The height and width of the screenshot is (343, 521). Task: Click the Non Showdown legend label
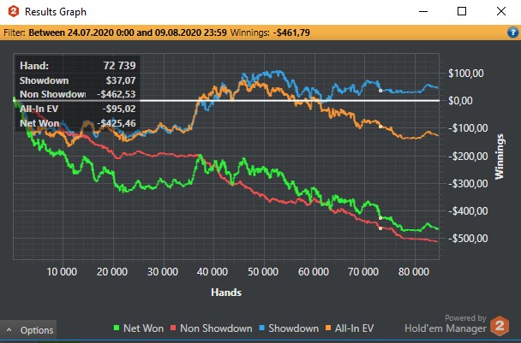(x=216, y=328)
